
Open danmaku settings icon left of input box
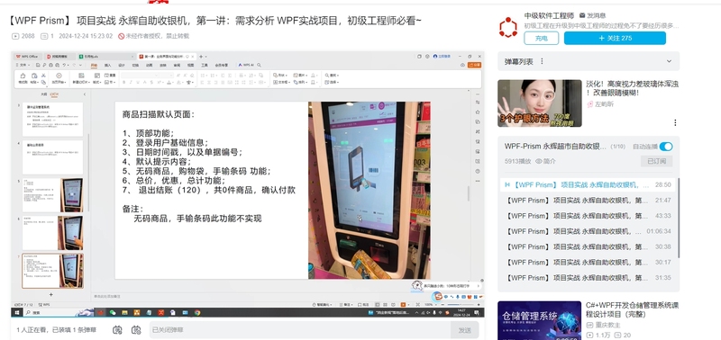pos(136,329)
